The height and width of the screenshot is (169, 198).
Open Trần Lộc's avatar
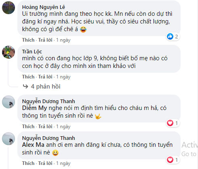click(8, 52)
